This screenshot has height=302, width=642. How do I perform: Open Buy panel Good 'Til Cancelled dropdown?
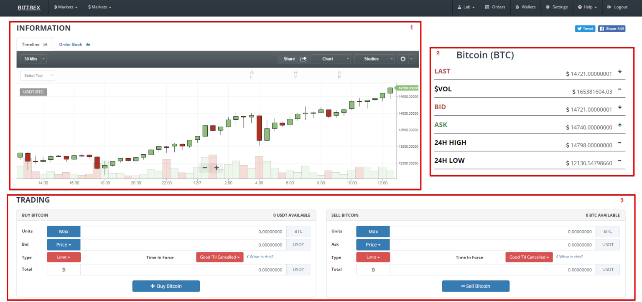click(x=220, y=257)
